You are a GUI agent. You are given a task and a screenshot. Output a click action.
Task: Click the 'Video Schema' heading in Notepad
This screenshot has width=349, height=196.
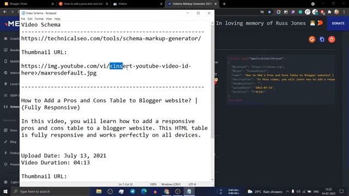[x=41, y=24]
